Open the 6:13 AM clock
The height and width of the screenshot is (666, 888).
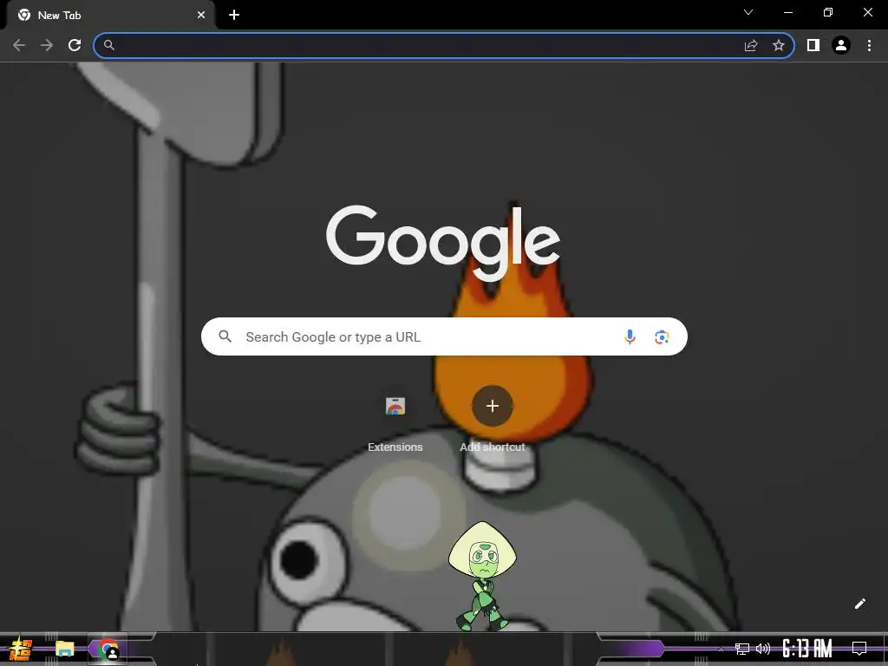coord(807,649)
